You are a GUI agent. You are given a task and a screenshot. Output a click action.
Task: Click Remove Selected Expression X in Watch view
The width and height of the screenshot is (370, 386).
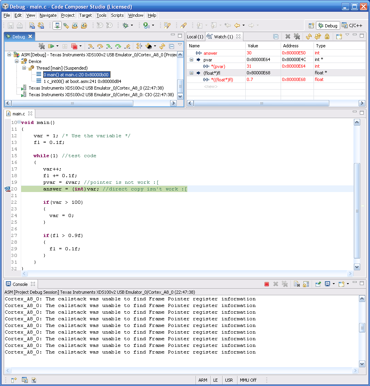(288, 37)
